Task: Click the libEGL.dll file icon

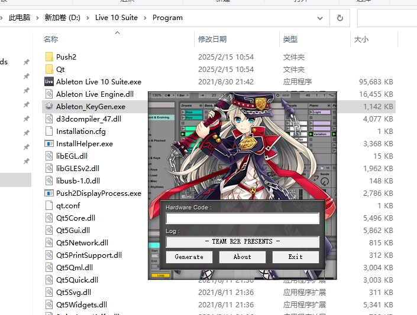Action: (x=49, y=156)
